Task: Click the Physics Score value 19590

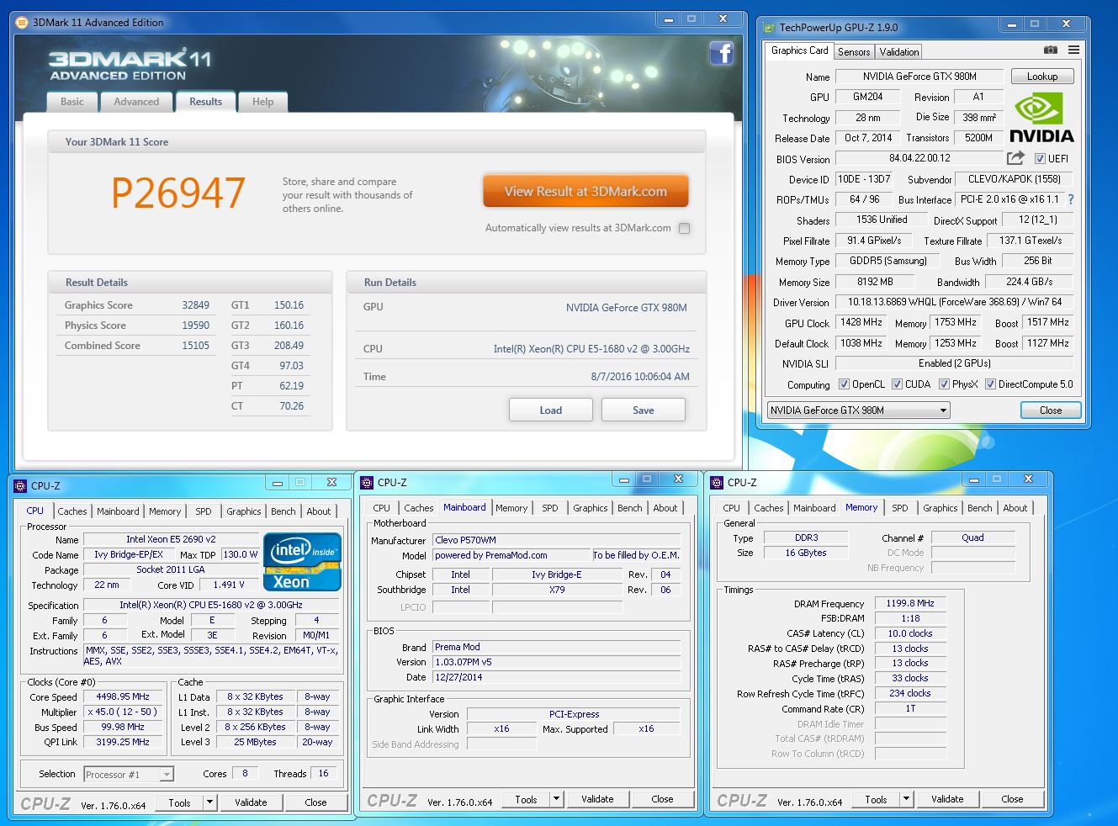Action: click(196, 326)
